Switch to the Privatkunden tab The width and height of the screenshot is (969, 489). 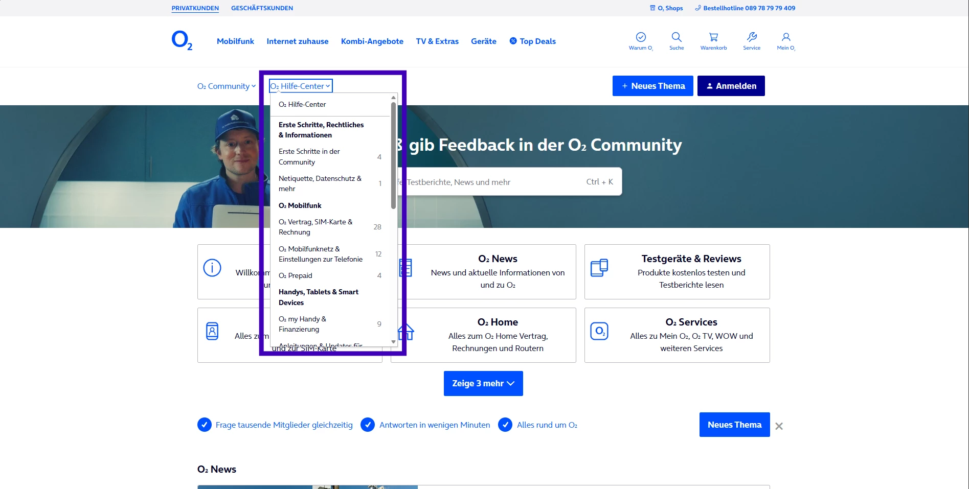click(195, 8)
